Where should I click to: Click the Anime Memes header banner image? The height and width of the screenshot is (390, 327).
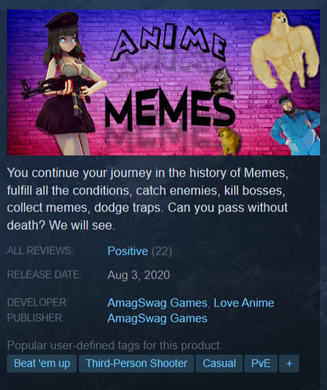[163, 83]
